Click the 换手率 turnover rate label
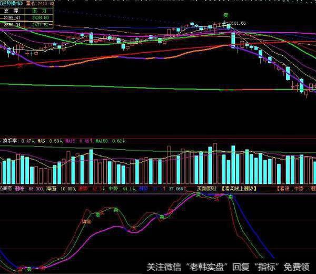Screen dimensions: 316x274 [x=12, y=141]
